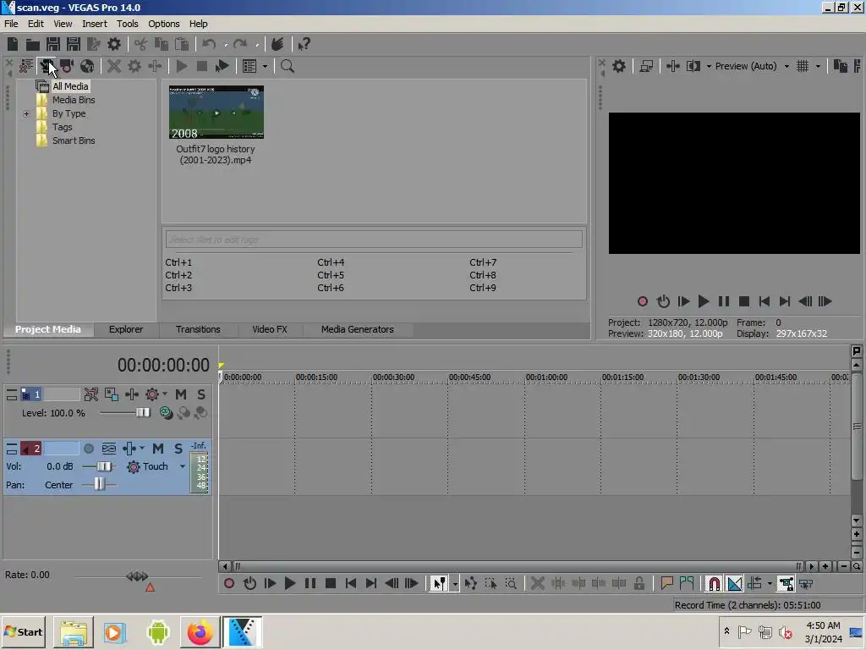
Task: Expand the By Type folder
Action: 26,113
